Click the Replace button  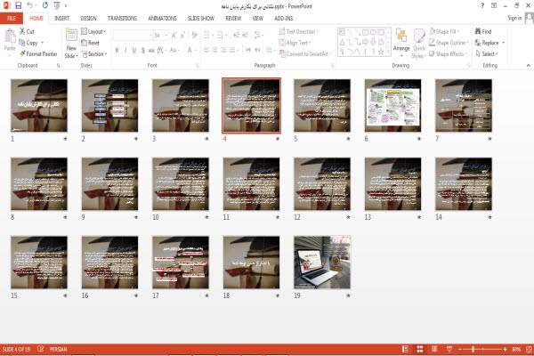(x=488, y=43)
